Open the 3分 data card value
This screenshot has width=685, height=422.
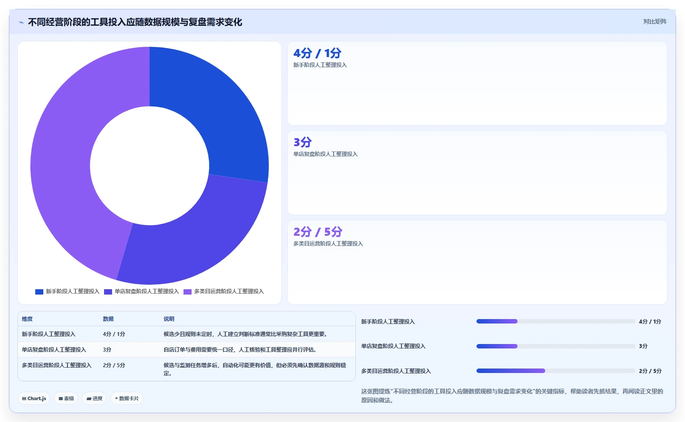(302, 142)
